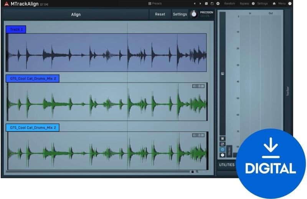Expand the Utilities section
Image resolution: width=307 pixels, height=199 pixels.
(226, 165)
